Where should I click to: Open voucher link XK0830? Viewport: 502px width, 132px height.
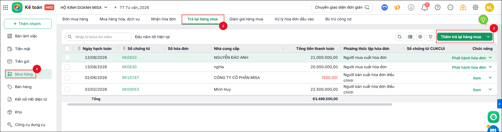pyautogui.click(x=129, y=67)
